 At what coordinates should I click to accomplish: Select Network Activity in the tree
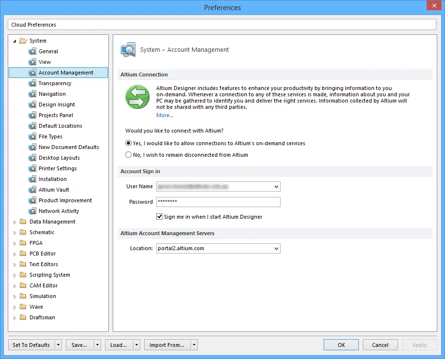pyautogui.click(x=59, y=211)
